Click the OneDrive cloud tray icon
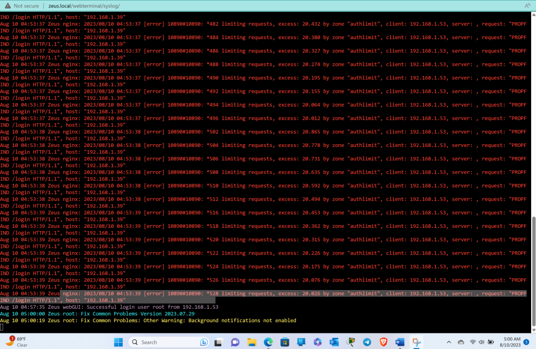The height and width of the screenshot is (349, 536). (461, 342)
